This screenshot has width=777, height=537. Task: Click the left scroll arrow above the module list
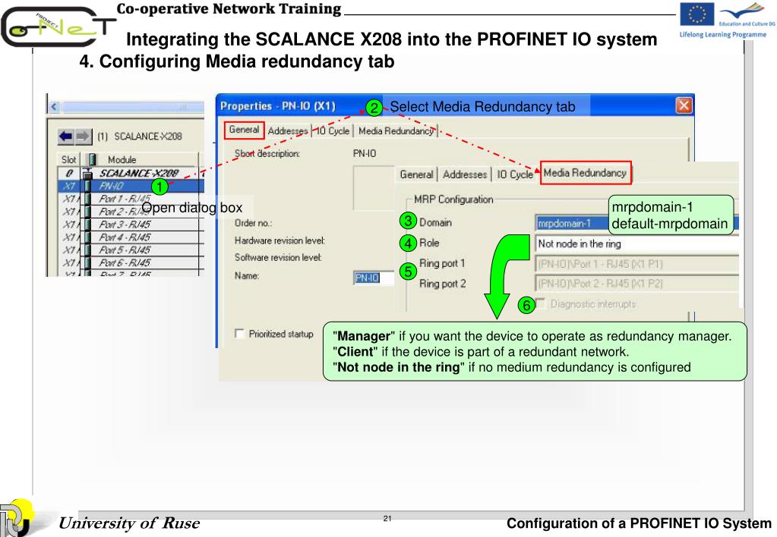[54, 107]
